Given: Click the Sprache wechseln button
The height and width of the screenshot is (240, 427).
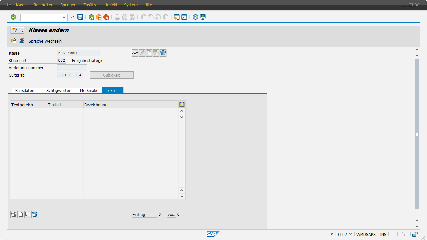Looking at the screenshot, I should point(45,41).
